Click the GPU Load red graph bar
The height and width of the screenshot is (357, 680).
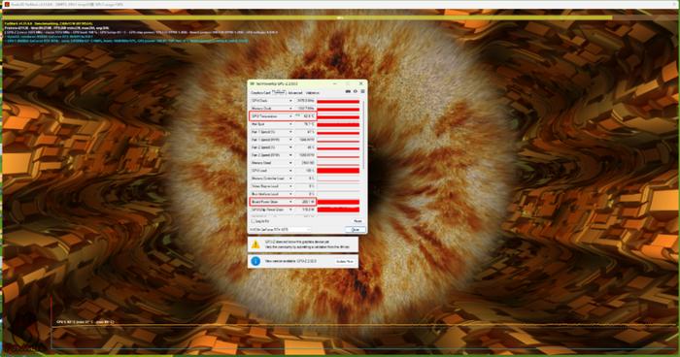[x=338, y=171]
